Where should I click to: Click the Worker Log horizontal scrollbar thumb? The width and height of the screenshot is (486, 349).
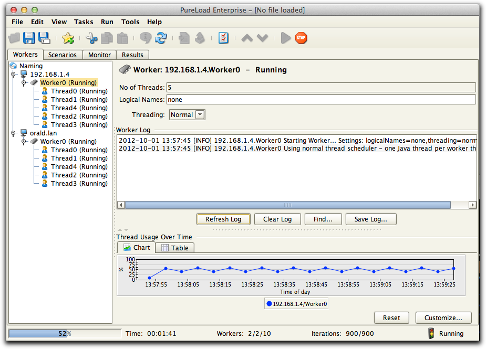click(x=287, y=205)
